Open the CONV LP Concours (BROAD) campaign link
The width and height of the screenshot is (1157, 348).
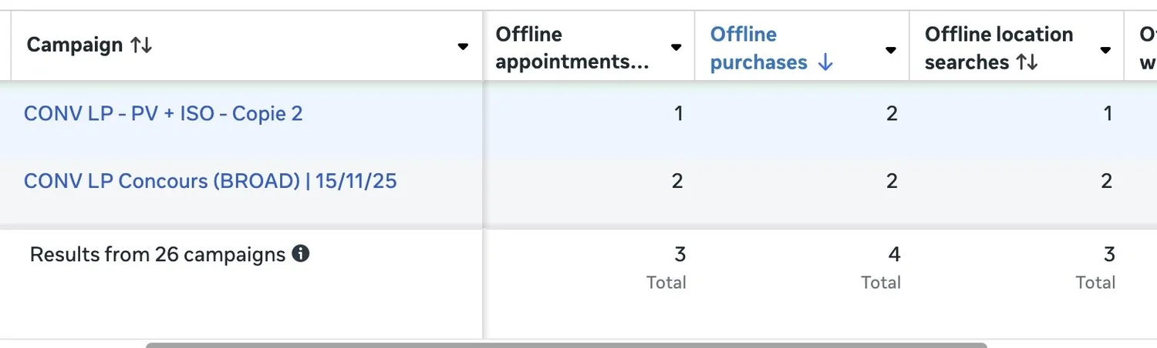click(x=210, y=181)
